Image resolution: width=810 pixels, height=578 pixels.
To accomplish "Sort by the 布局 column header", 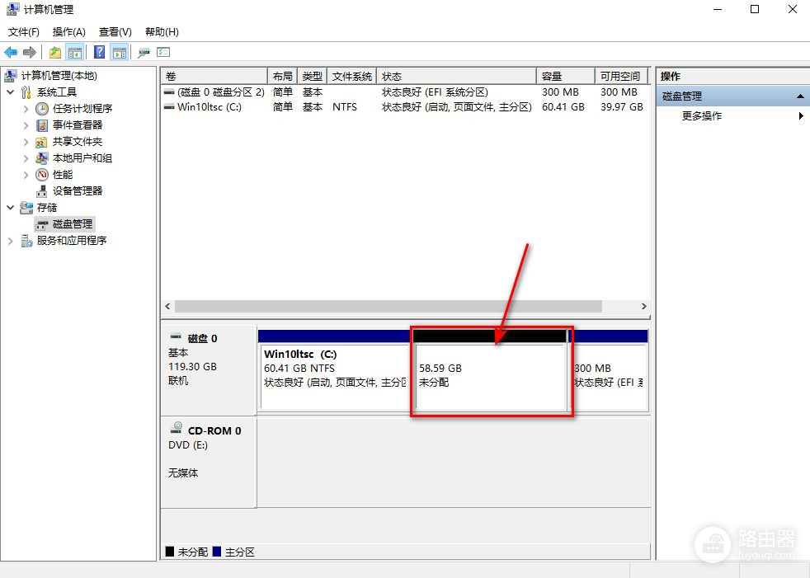I will tap(283, 77).
